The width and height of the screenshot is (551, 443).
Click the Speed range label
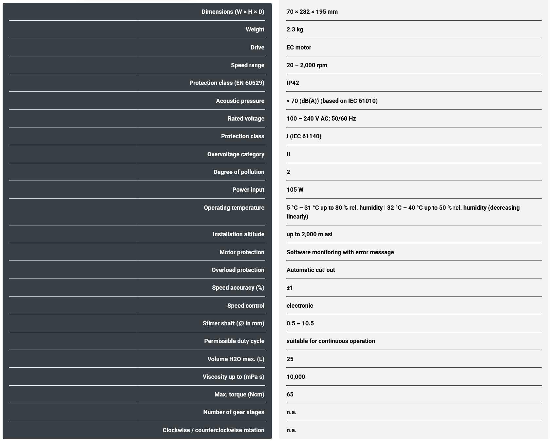point(247,65)
